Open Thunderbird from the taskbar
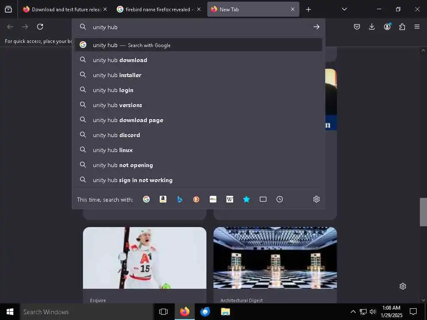The width and height of the screenshot is (427, 320). tap(205, 312)
